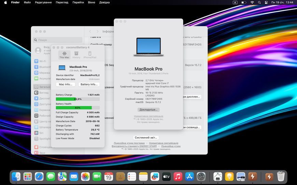Open the Ліцензійна угода програми link

[129, 143]
